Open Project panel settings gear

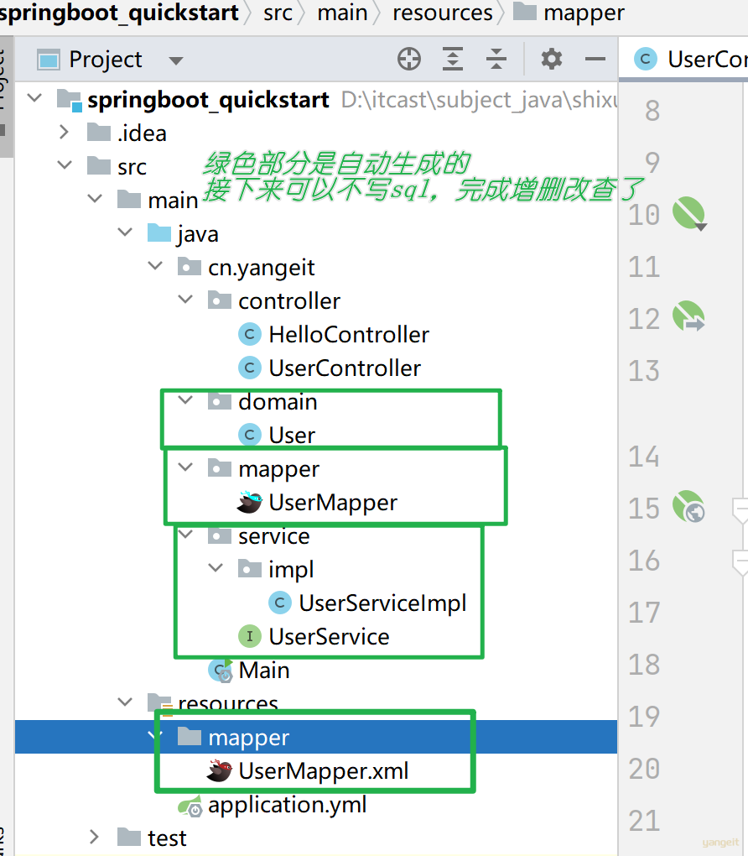(552, 59)
